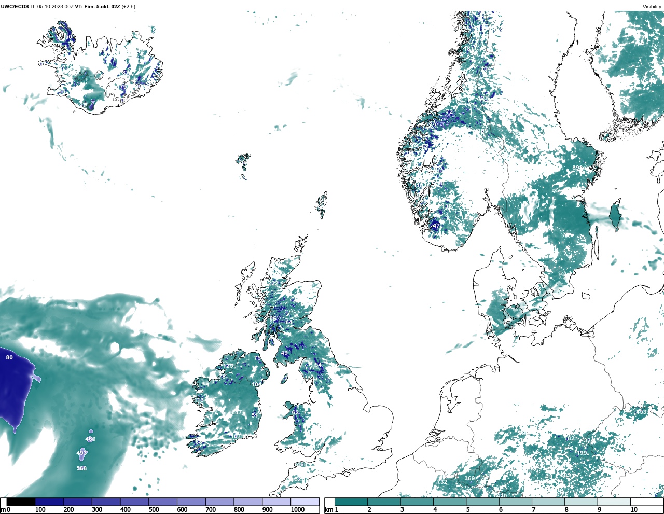This screenshot has width=664, height=514.
Task: Click the '493' visibility value over the Atlantic
Action: [x=81, y=453]
